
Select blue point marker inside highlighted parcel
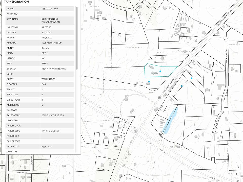point(160,72)
